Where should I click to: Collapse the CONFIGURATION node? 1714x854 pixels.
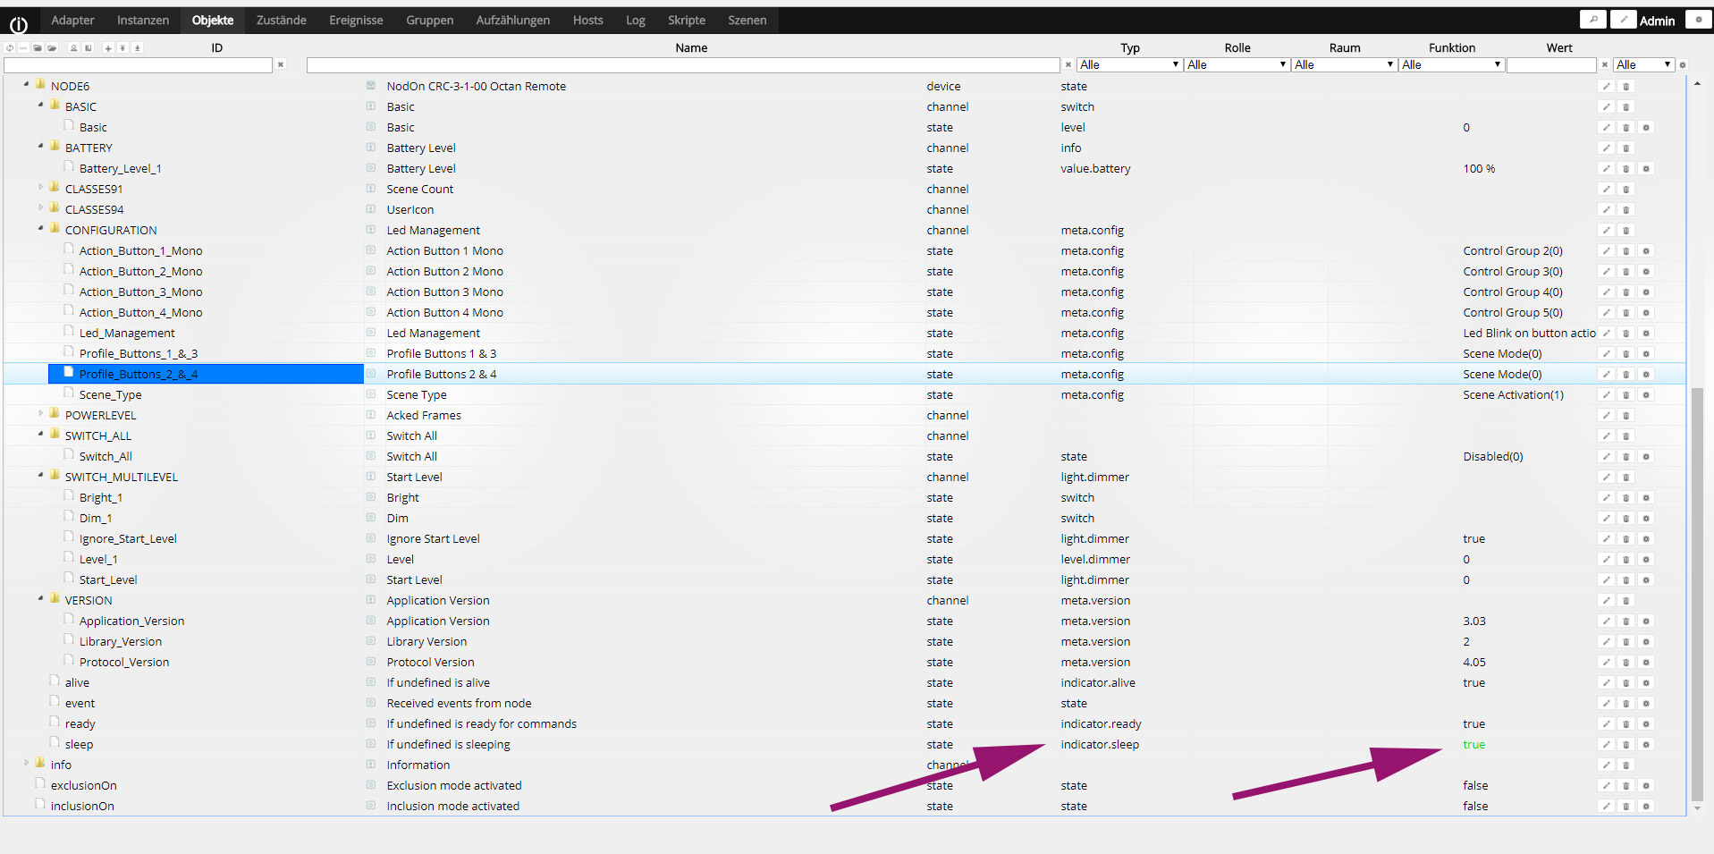[x=40, y=229]
